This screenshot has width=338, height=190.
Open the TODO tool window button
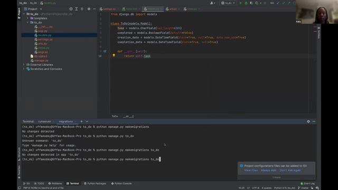(x=39, y=184)
